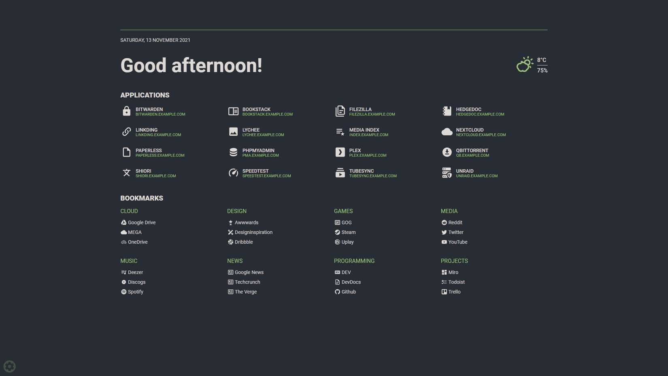Click the Bitwarden lock icon
The height and width of the screenshot is (376, 668).
tap(126, 111)
